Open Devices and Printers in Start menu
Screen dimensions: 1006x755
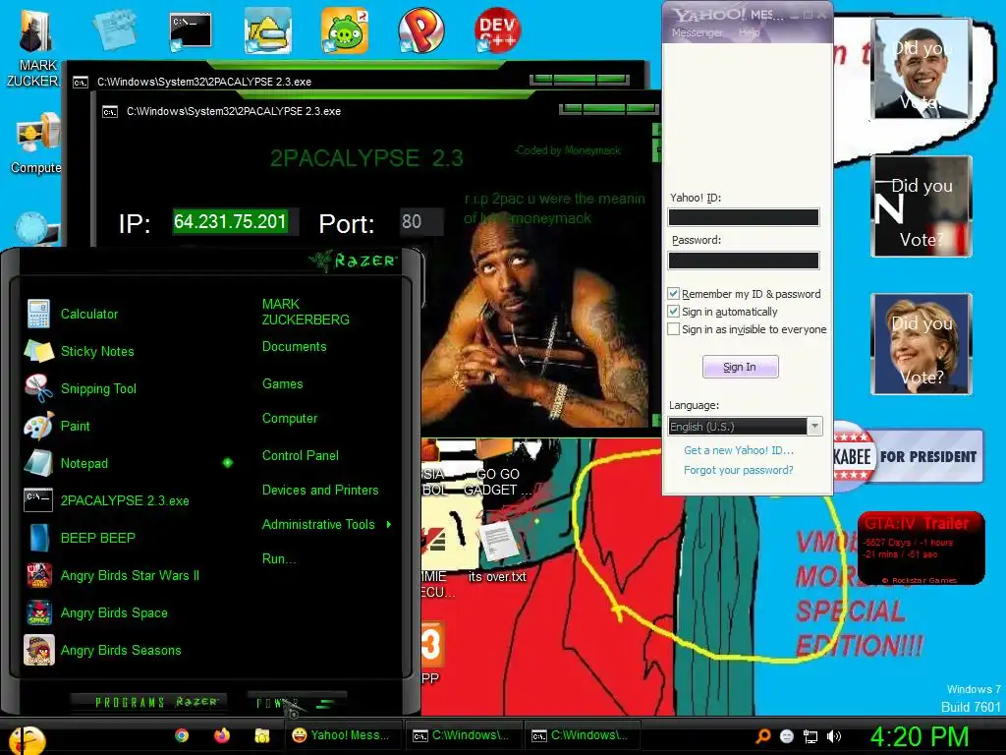[x=320, y=491]
